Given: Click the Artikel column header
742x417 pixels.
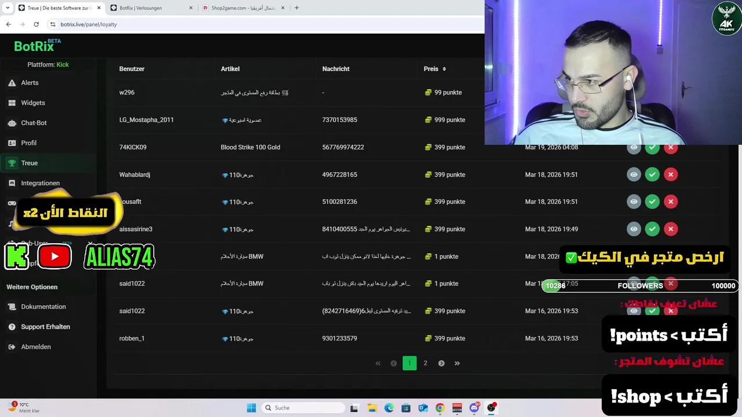Looking at the screenshot, I should (x=230, y=69).
